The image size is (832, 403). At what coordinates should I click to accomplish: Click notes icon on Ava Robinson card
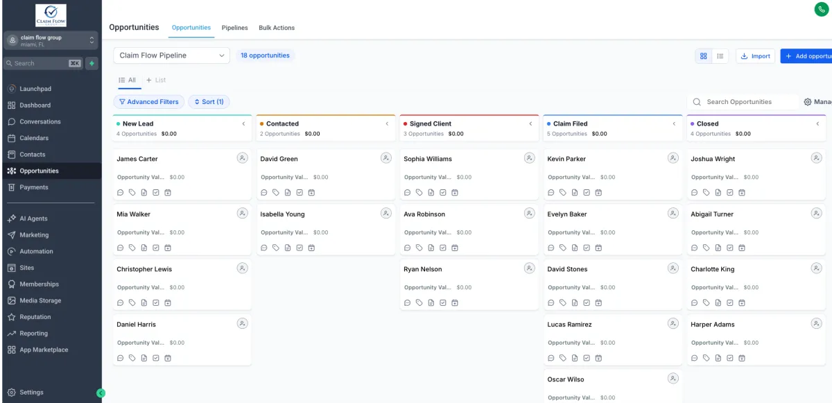point(431,248)
